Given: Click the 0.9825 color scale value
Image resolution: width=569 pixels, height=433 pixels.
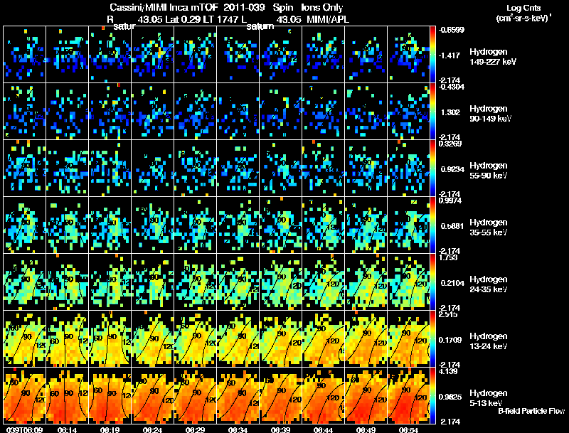Looking at the screenshot, I should [450, 397].
